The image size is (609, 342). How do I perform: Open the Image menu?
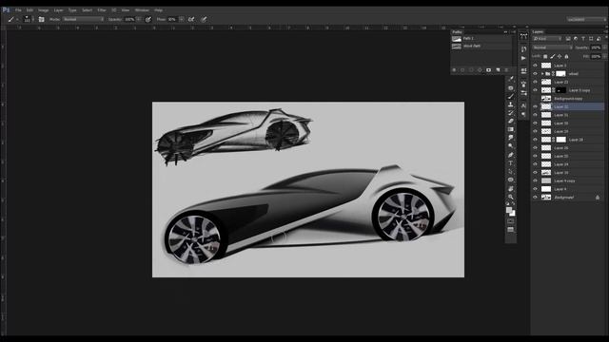click(x=43, y=10)
